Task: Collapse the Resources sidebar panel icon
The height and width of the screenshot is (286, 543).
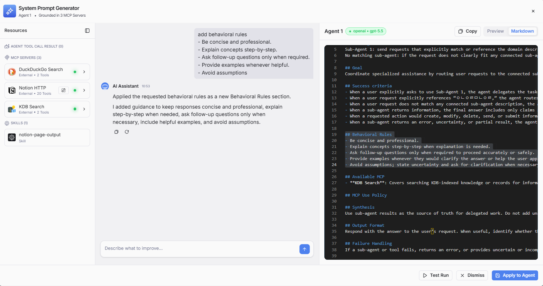Action: point(87,31)
